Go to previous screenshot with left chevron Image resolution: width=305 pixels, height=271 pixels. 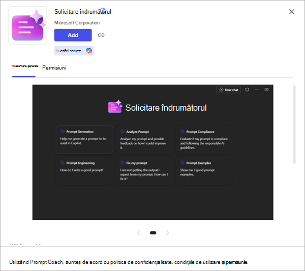(x=139, y=233)
